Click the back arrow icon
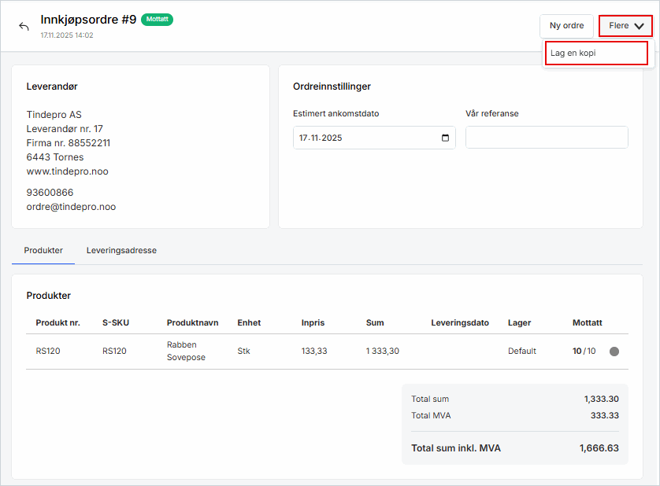Image resolution: width=660 pixels, height=486 pixels. [x=24, y=27]
